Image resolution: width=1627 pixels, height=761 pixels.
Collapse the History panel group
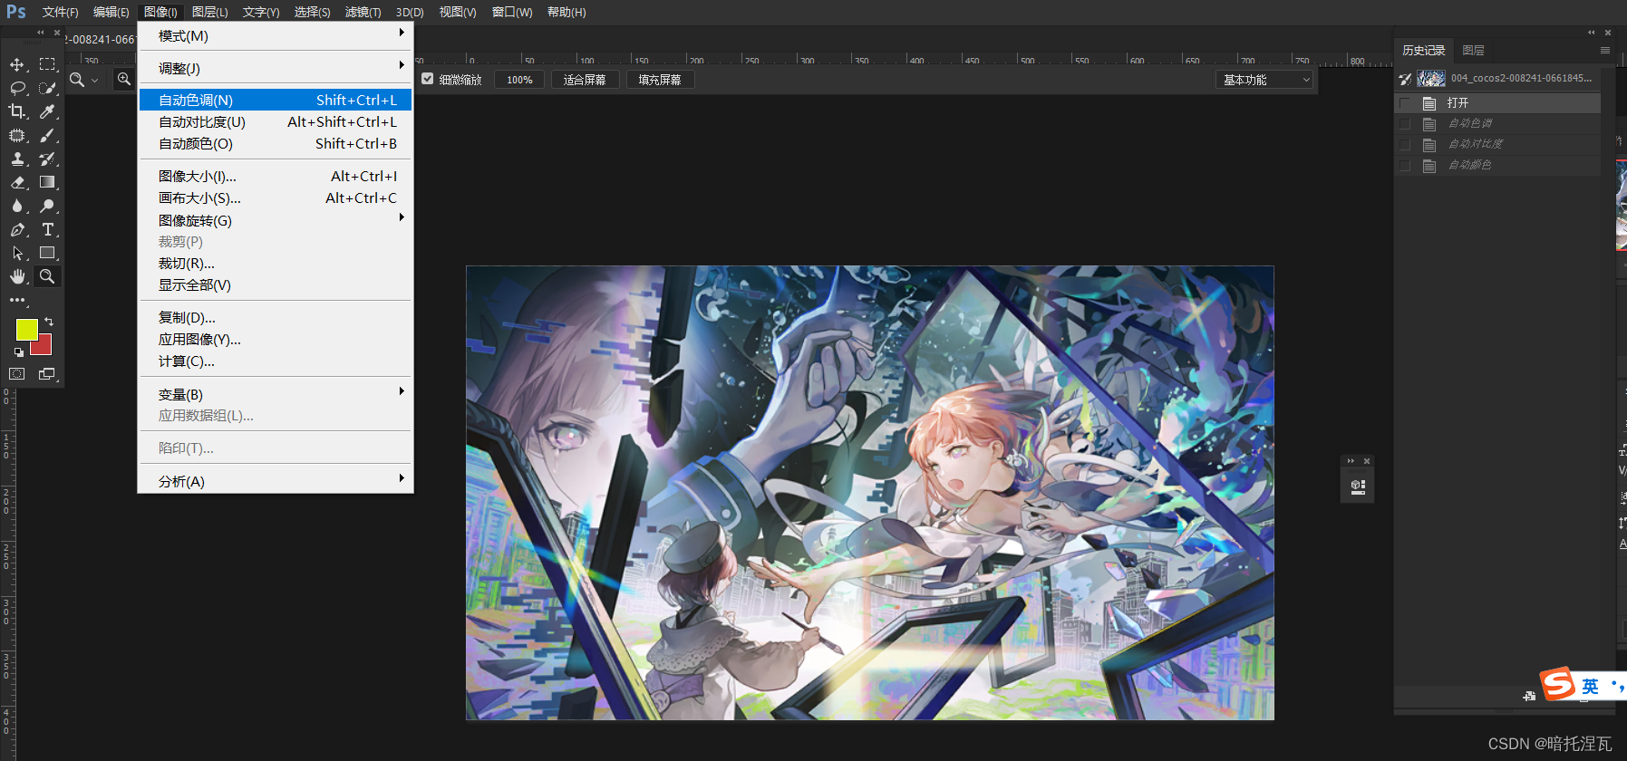click(1591, 33)
